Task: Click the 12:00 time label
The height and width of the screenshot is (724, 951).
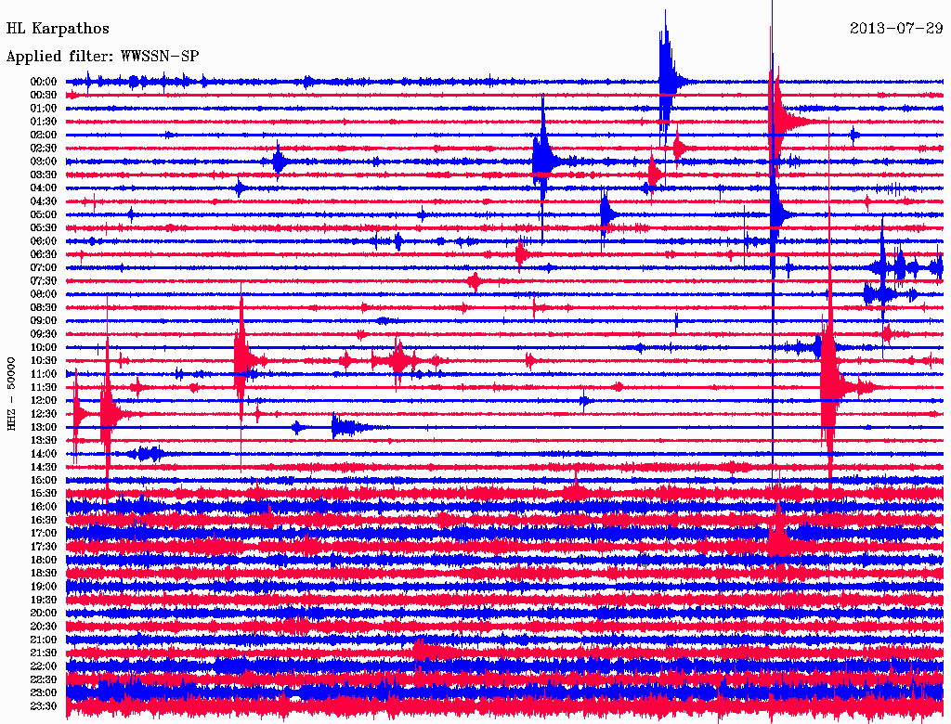Action: point(44,400)
